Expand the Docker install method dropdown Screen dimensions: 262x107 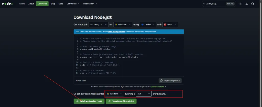[148, 25]
